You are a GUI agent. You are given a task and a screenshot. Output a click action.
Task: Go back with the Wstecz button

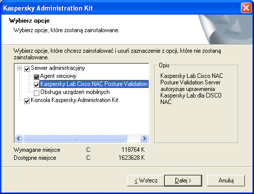(146, 180)
